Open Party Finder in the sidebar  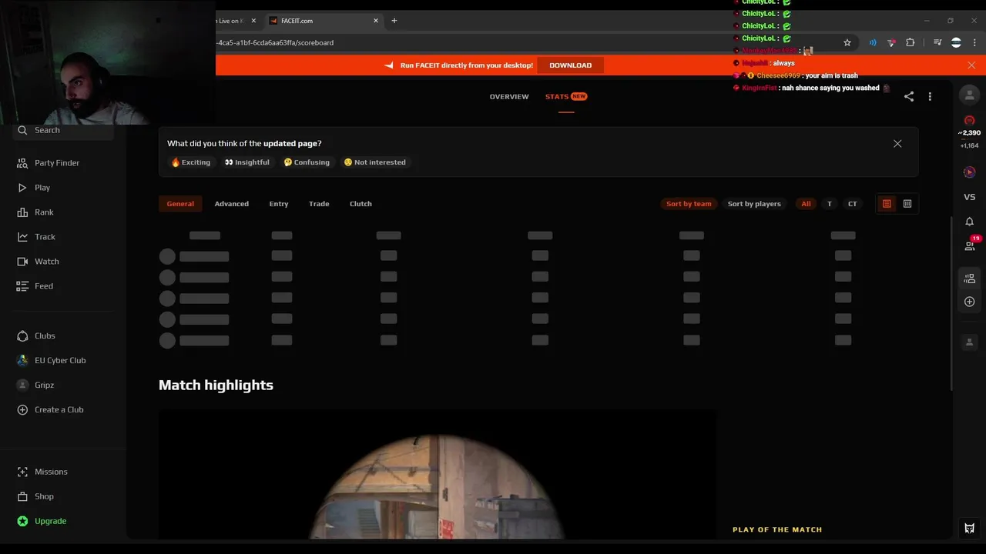coord(56,163)
